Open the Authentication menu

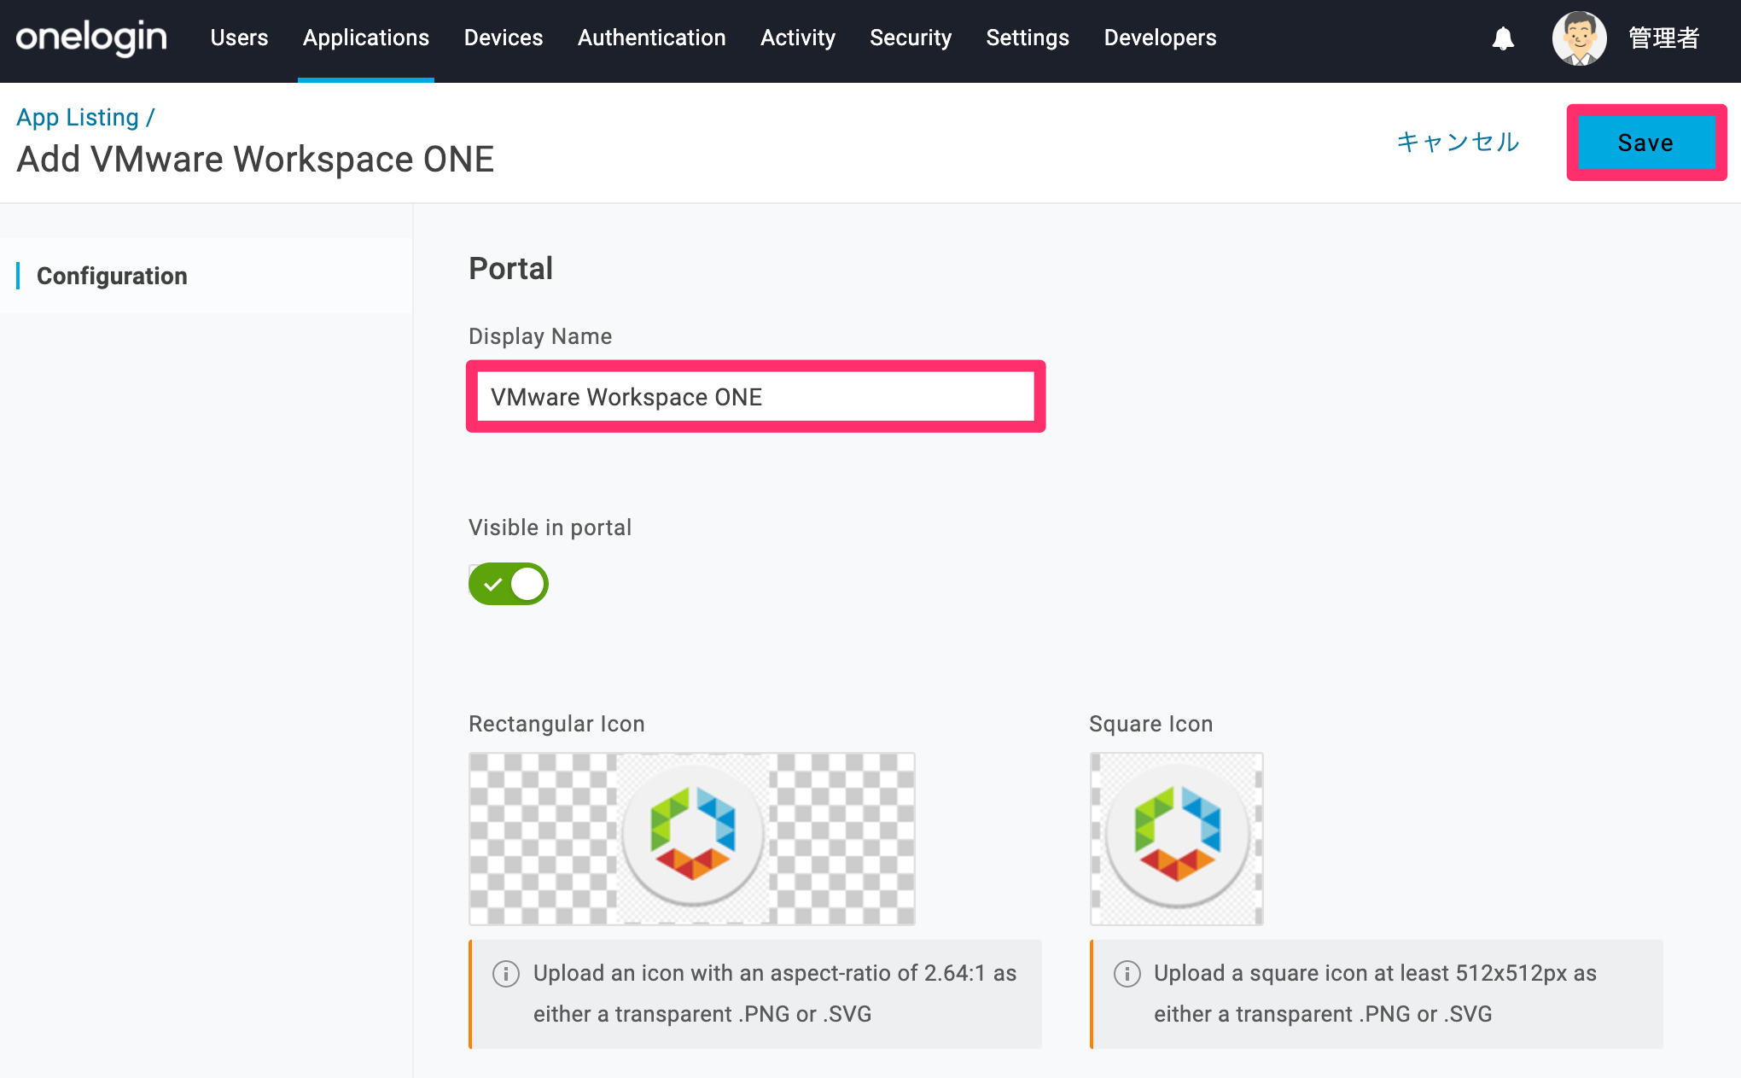tap(652, 38)
